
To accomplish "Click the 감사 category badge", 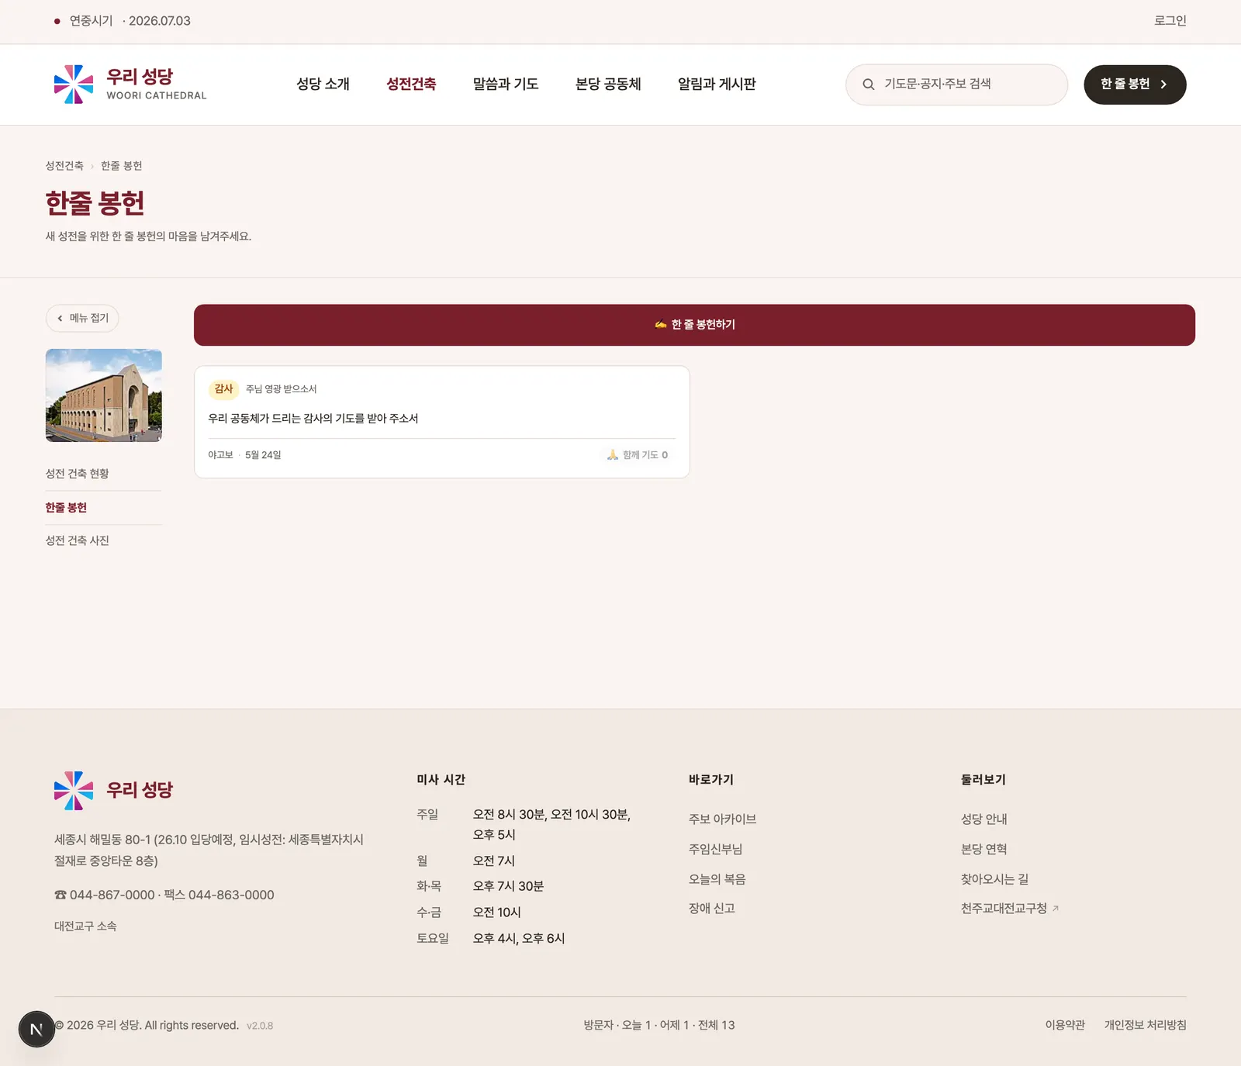I will click(223, 389).
